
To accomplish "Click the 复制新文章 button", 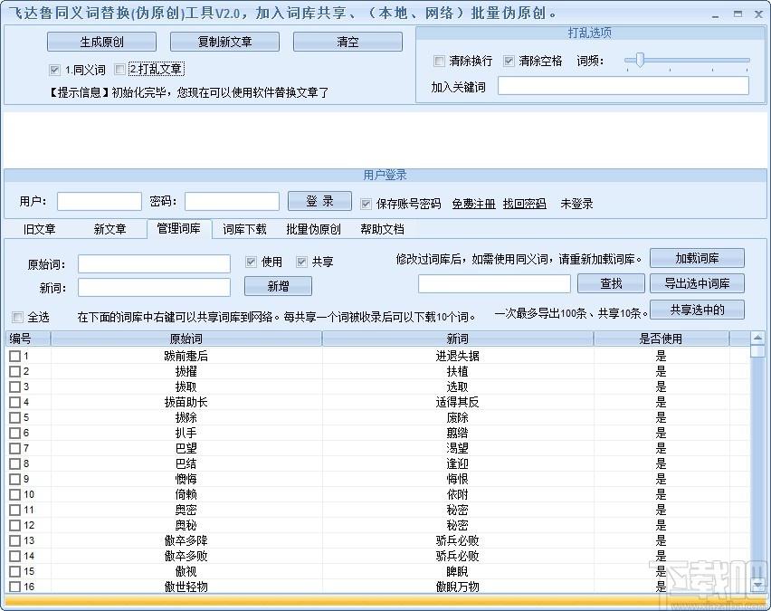I will pyautogui.click(x=224, y=42).
